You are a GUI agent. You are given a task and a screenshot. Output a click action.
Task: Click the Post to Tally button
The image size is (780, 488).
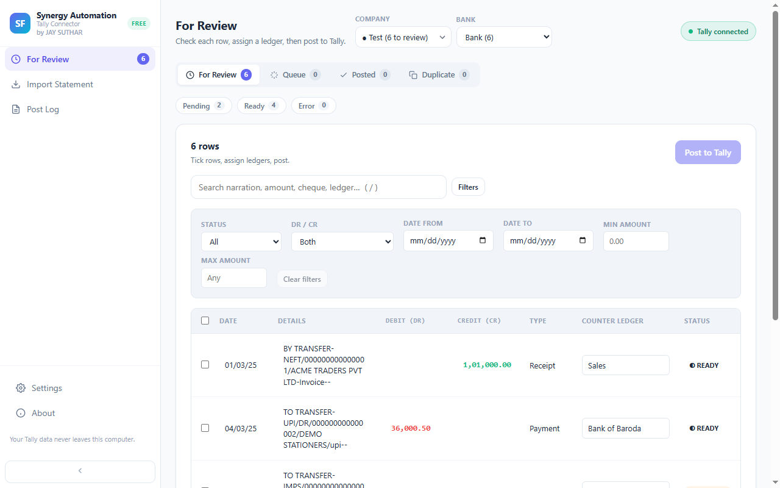(707, 152)
